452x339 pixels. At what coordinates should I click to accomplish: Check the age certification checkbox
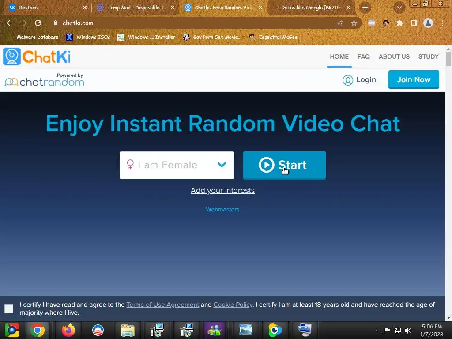[9, 309]
